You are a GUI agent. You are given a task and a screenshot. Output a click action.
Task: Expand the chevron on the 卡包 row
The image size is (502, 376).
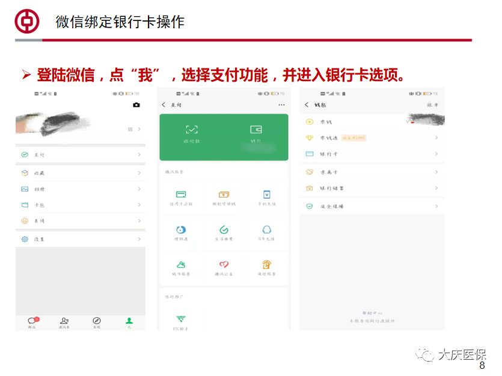click(x=139, y=205)
